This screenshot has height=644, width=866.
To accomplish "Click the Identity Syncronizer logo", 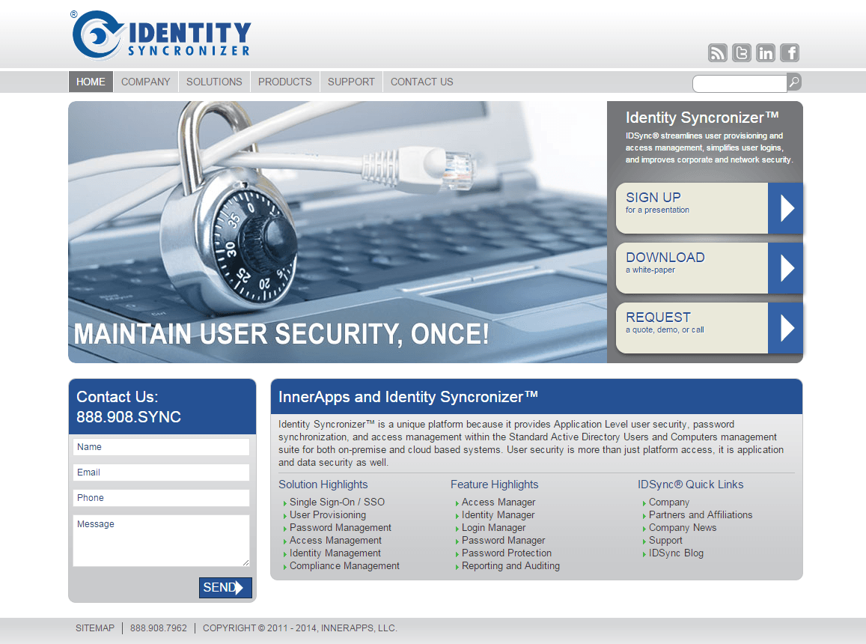I will [x=162, y=35].
